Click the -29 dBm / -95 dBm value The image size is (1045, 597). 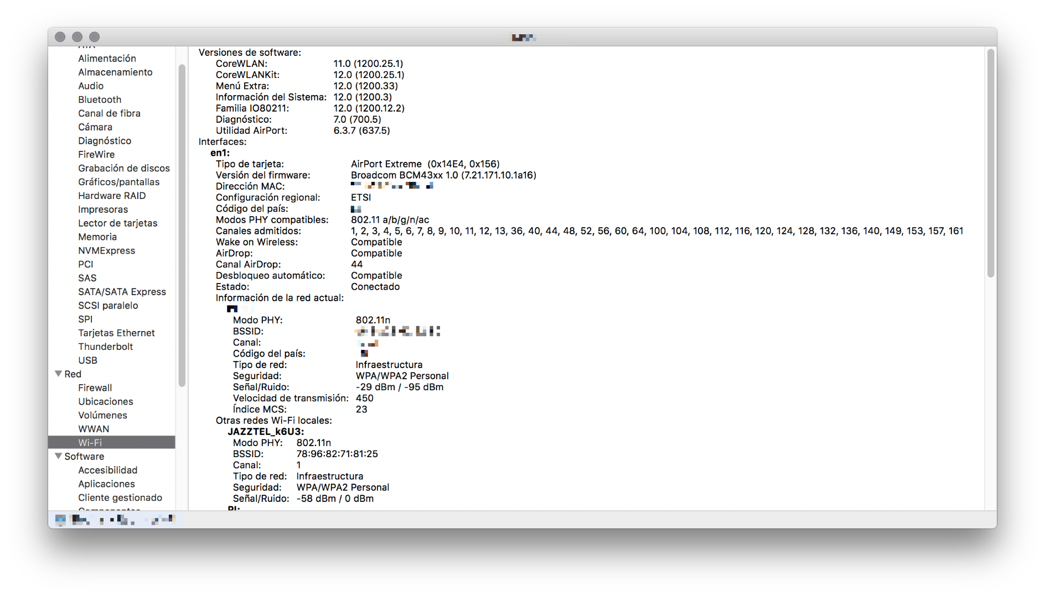(x=399, y=387)
